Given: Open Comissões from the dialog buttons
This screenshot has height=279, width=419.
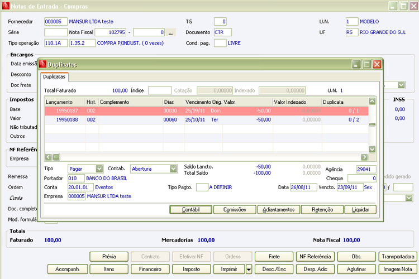Looking at the screenshot, I should 235,210.
